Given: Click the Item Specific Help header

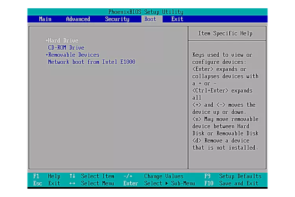Looking at the screenshot, I should click(x=225, y=33).
